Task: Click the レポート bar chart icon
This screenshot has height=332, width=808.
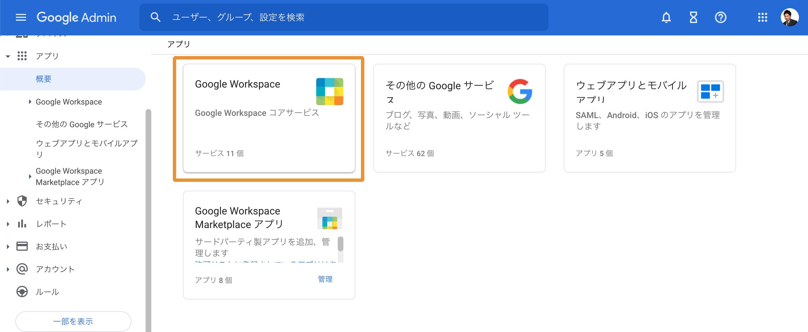Action: (22, 224)
